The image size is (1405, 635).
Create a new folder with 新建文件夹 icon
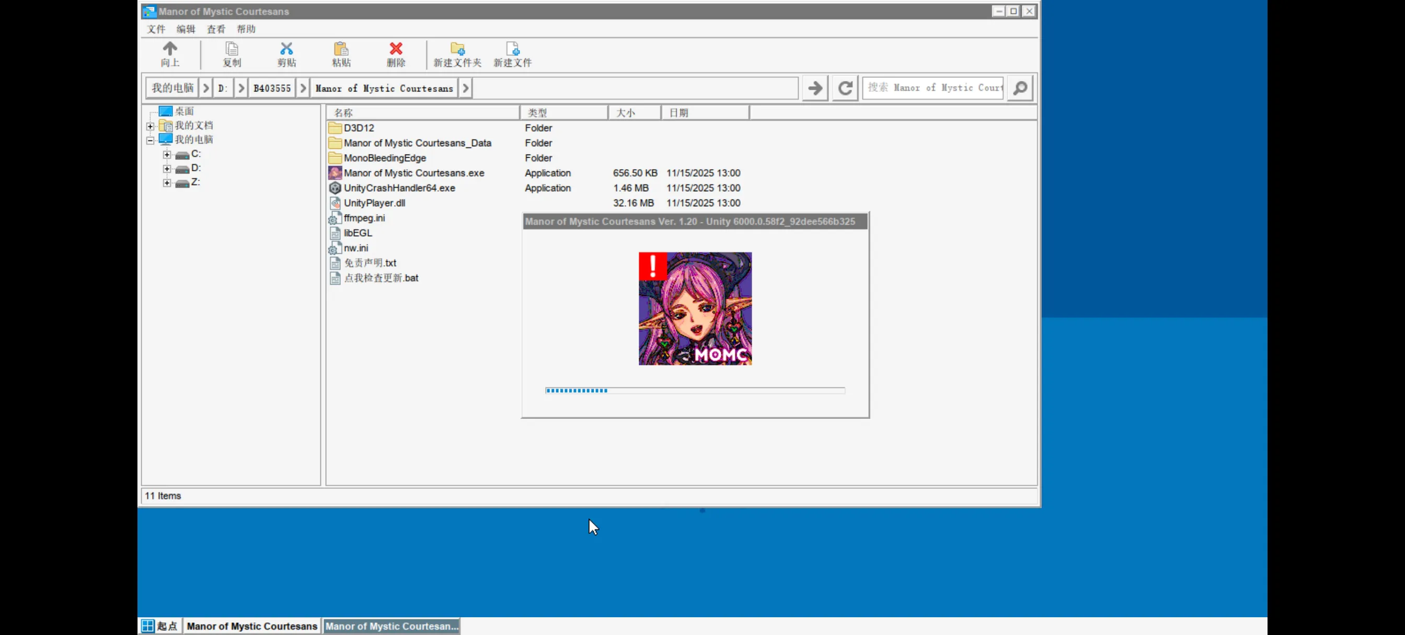pos(457,49)
